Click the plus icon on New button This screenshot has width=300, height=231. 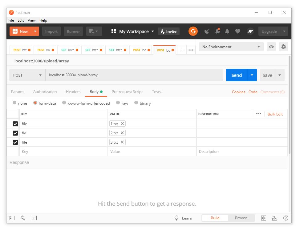(x=15, y=31)
